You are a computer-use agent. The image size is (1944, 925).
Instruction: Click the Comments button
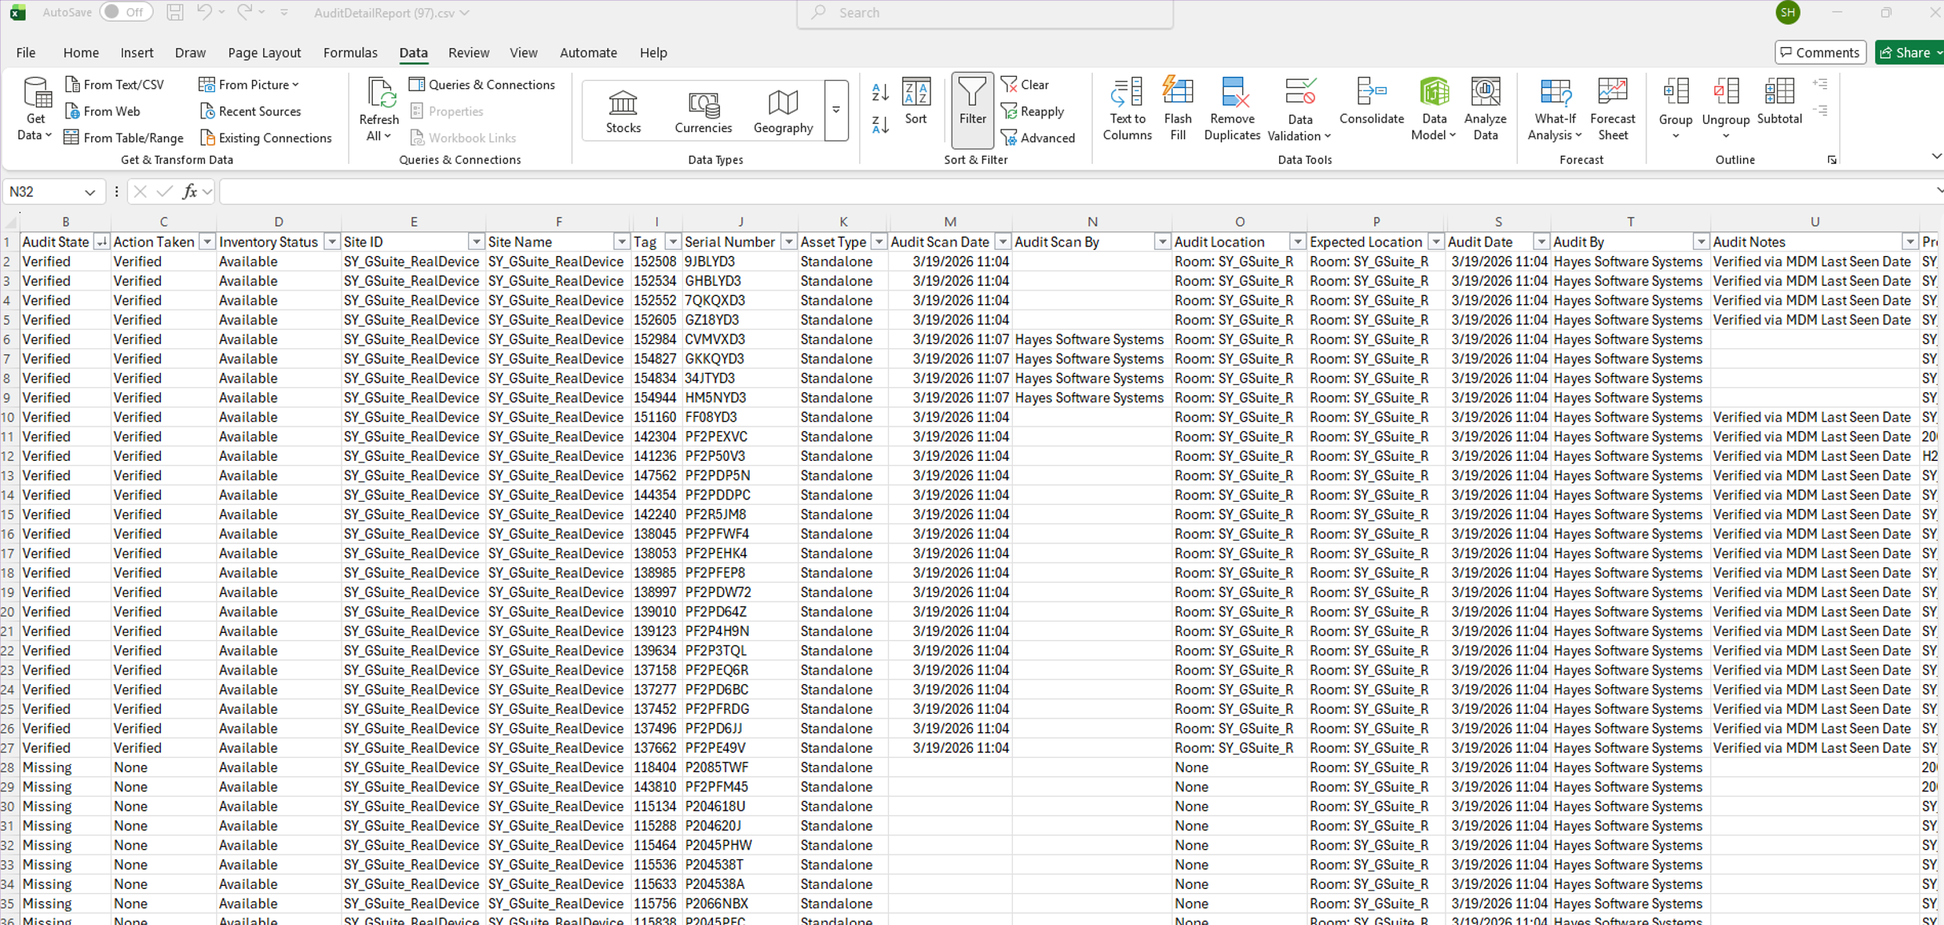tap(1821, 53)
